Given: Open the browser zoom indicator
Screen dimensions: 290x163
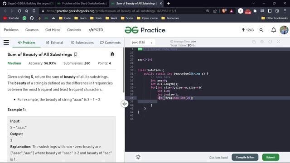Looking at the screenshot, I should (x=208, y=11).
